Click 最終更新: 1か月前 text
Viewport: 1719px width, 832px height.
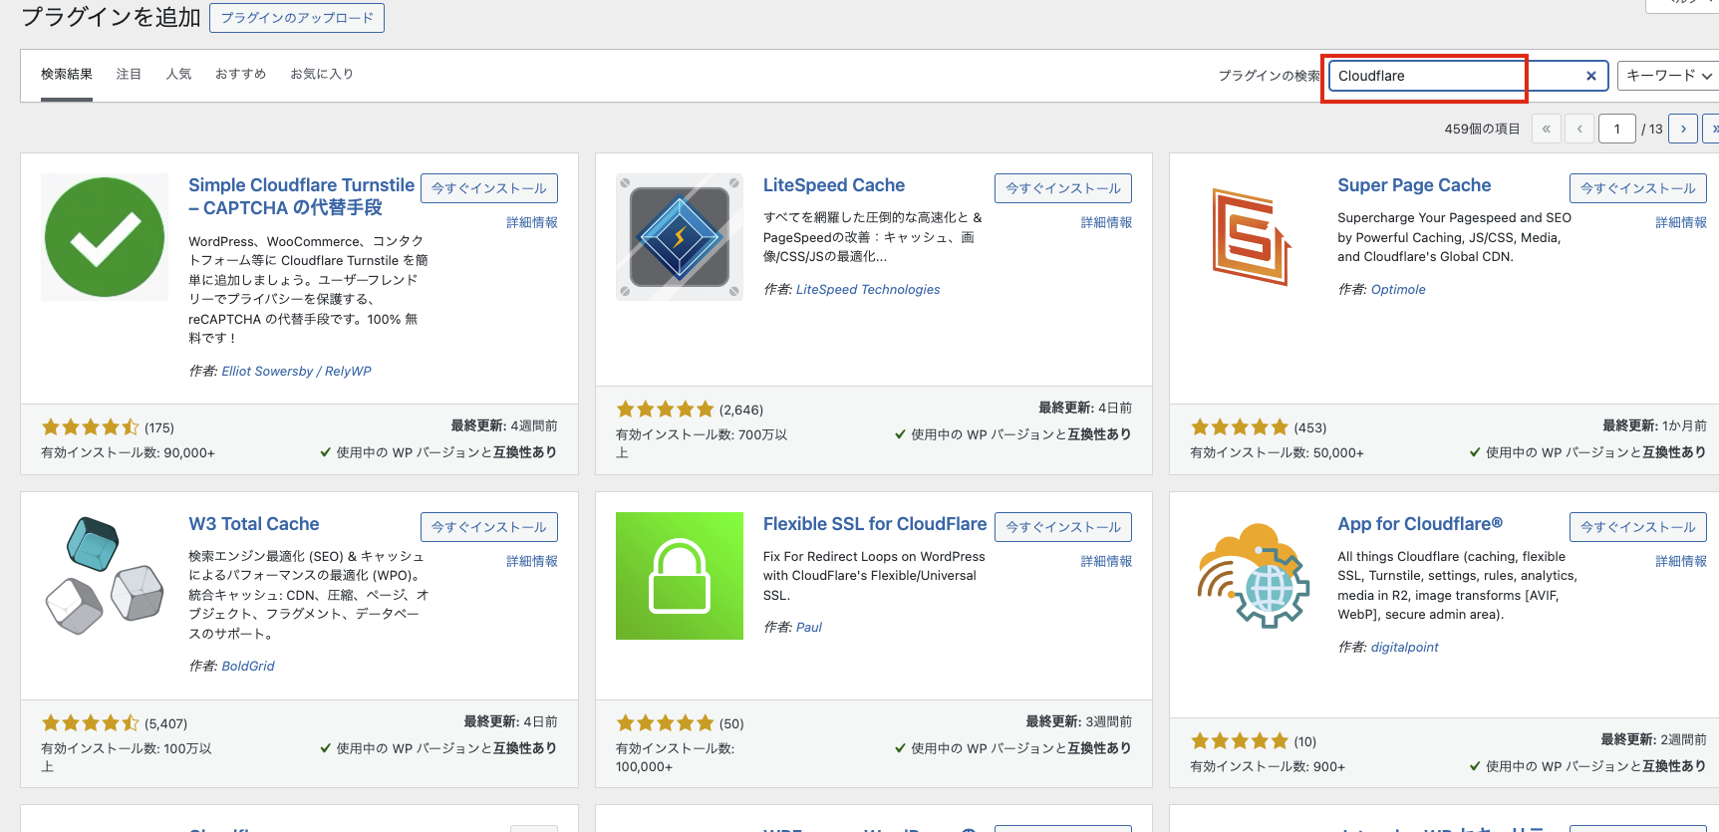tap(1654, 426)
